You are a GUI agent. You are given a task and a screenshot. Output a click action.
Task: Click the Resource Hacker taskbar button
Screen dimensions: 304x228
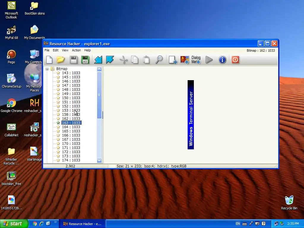pyautogui.click(x=82, y=224)
